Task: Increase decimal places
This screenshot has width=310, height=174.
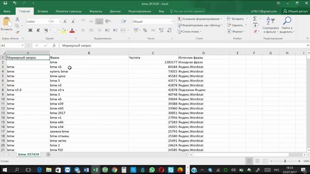Action: click(x=161, y=30)
